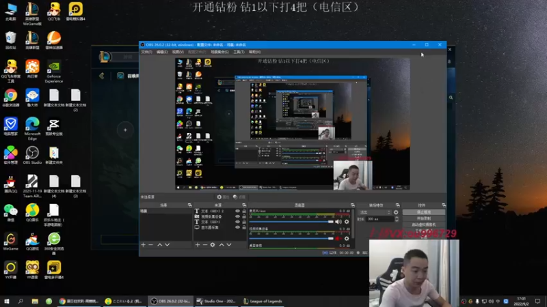Click back arrow in League client window
This screenshot has height=307, width=547.
[101, 76]
